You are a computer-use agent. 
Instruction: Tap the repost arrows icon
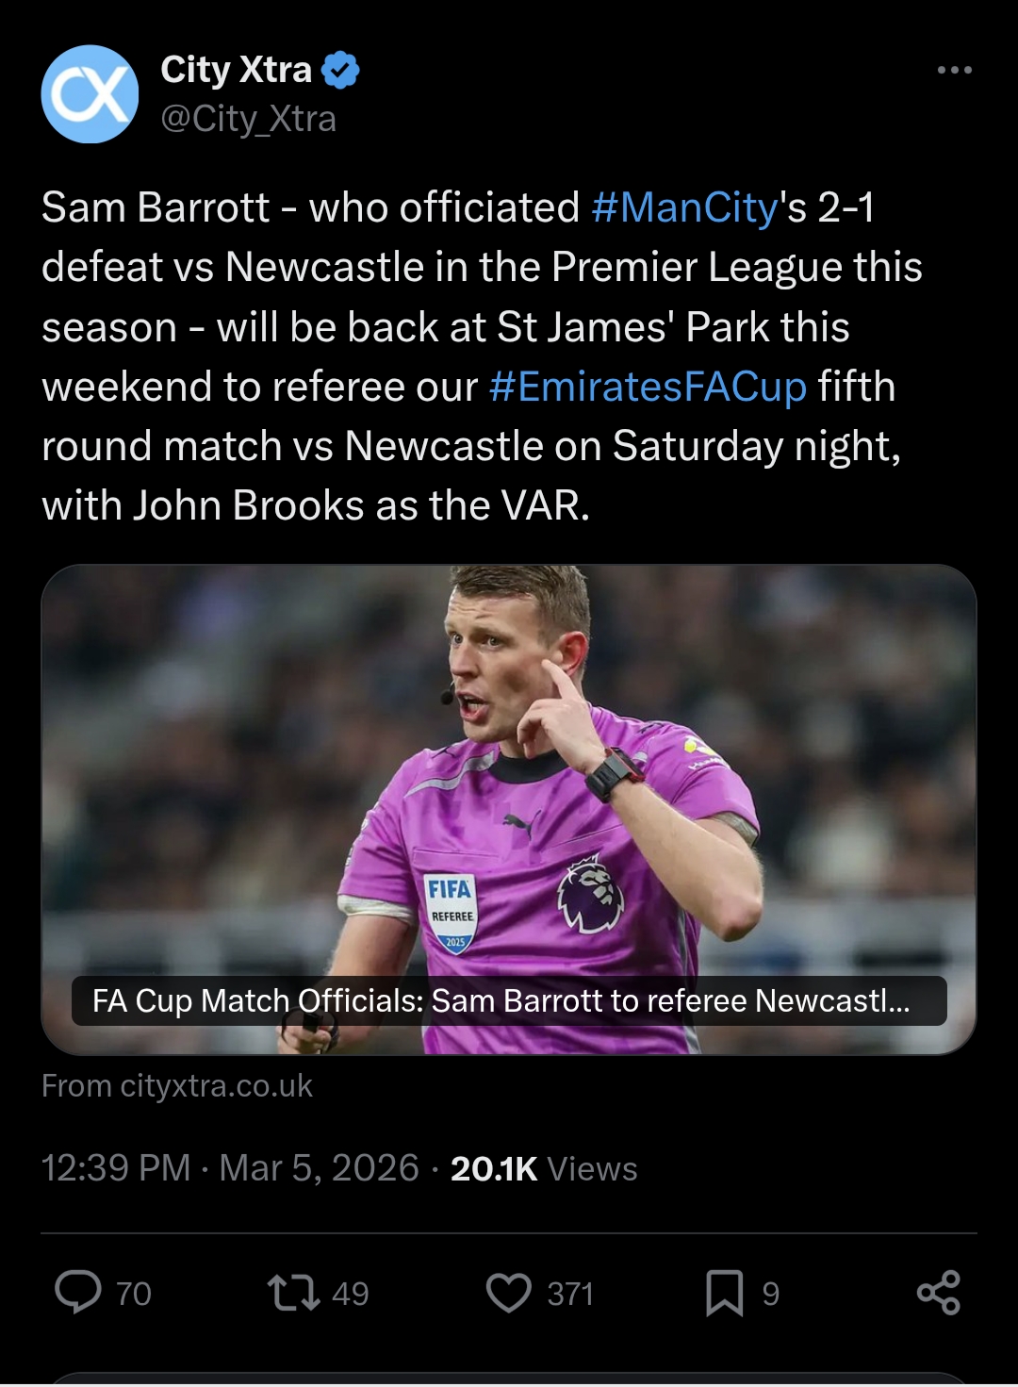(x=293, y=1293)
